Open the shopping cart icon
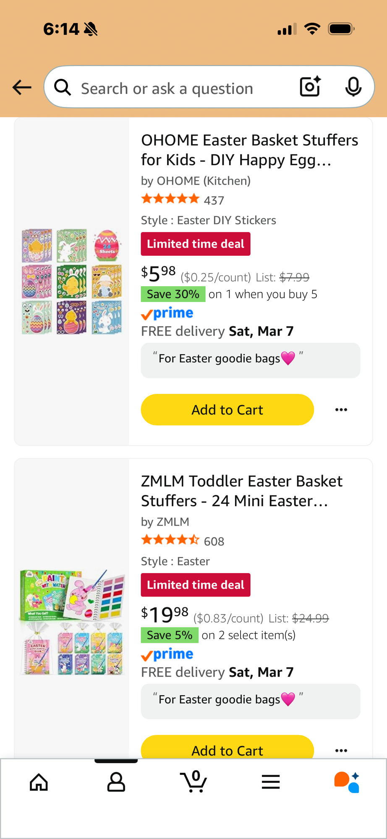The image size is (387, 839). [x=193, y=782]
